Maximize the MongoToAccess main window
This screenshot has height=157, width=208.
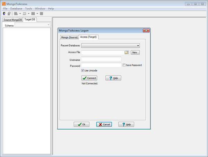[196, 4]
